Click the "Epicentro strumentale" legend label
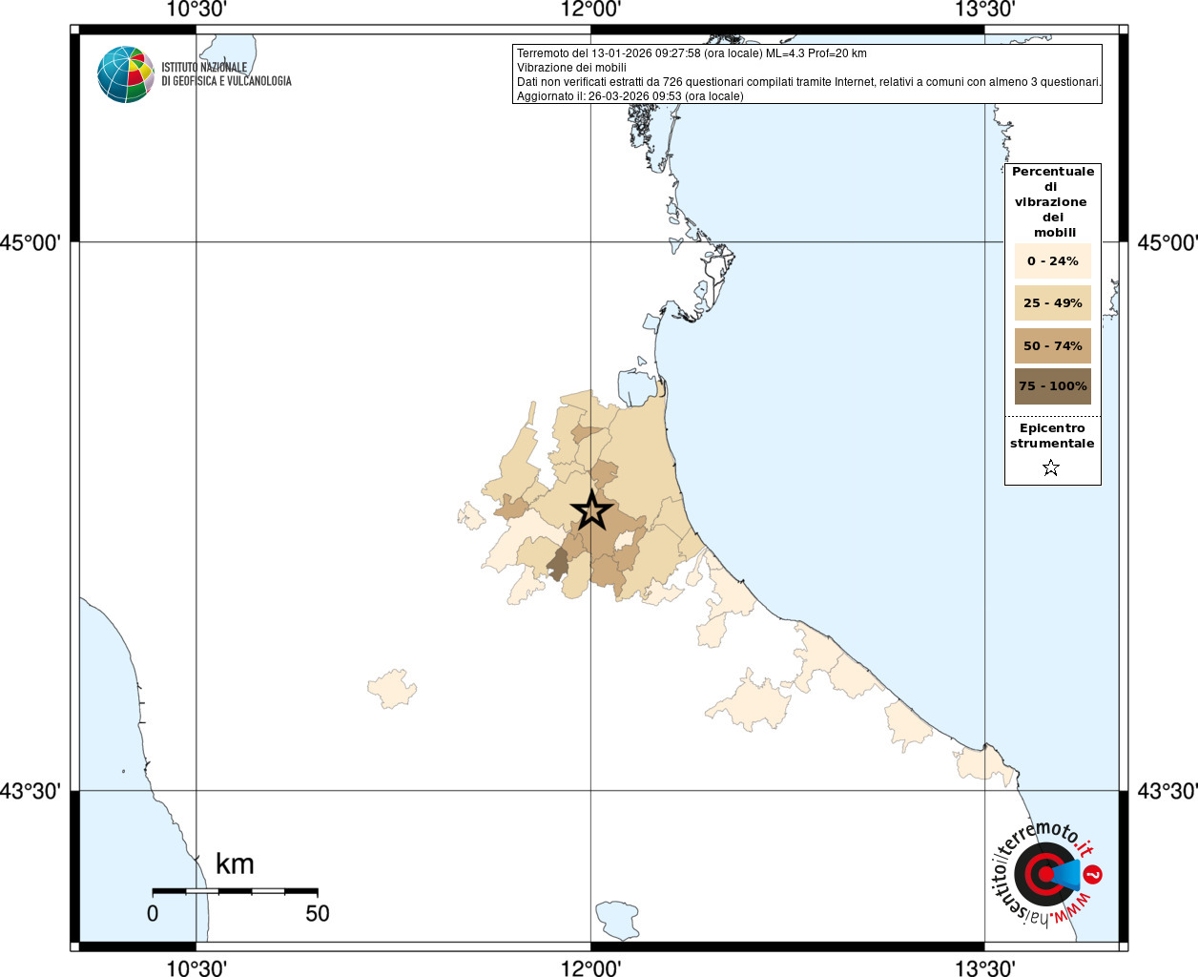Image resolution: width=1198 pixels, height=977 pixels. click(x=1052, y=436)
